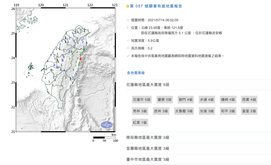This screenshot has width=271, height=165.
Task: Expand the 宜蘭縣地區最大震度 3級 section
Action: point(148,148)
